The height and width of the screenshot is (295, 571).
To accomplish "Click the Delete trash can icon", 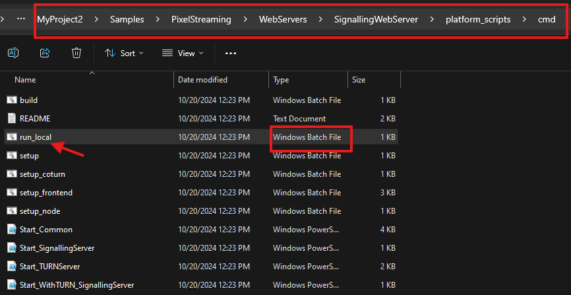I will tap(76, 53).
